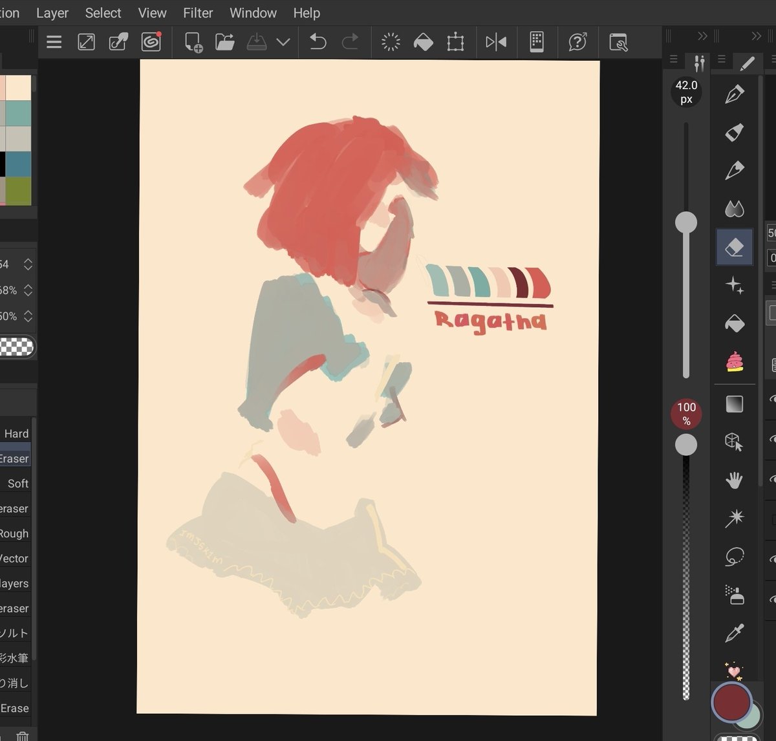Switch to the brush size sliders tab
This screenshot has width=776, height=741.
coord(699,63)
